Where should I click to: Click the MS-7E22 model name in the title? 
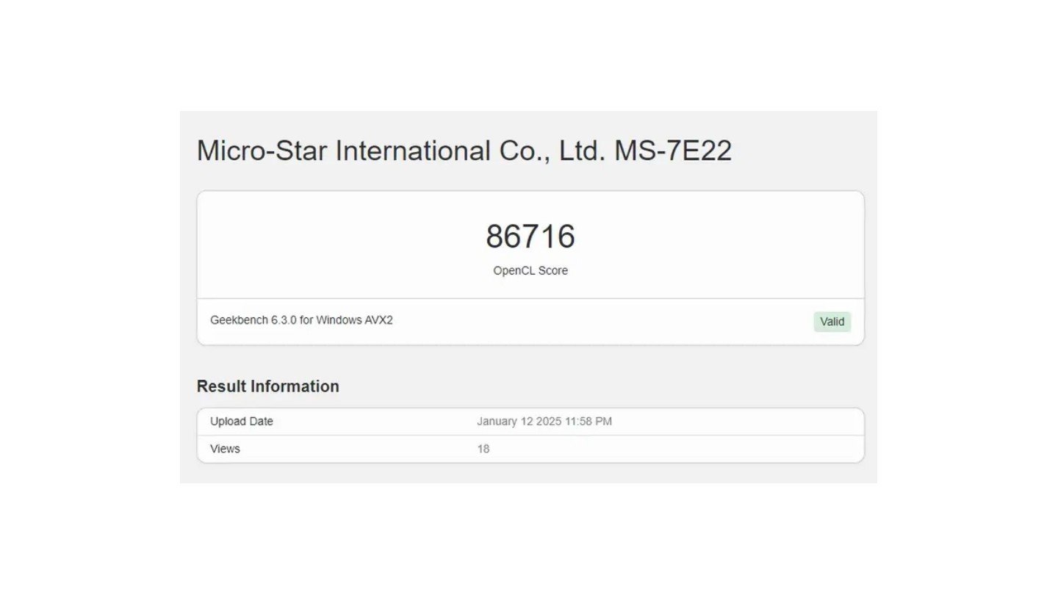[673, 151]
